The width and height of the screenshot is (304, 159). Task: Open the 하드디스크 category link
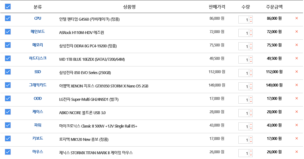click(x=38, y=58)
